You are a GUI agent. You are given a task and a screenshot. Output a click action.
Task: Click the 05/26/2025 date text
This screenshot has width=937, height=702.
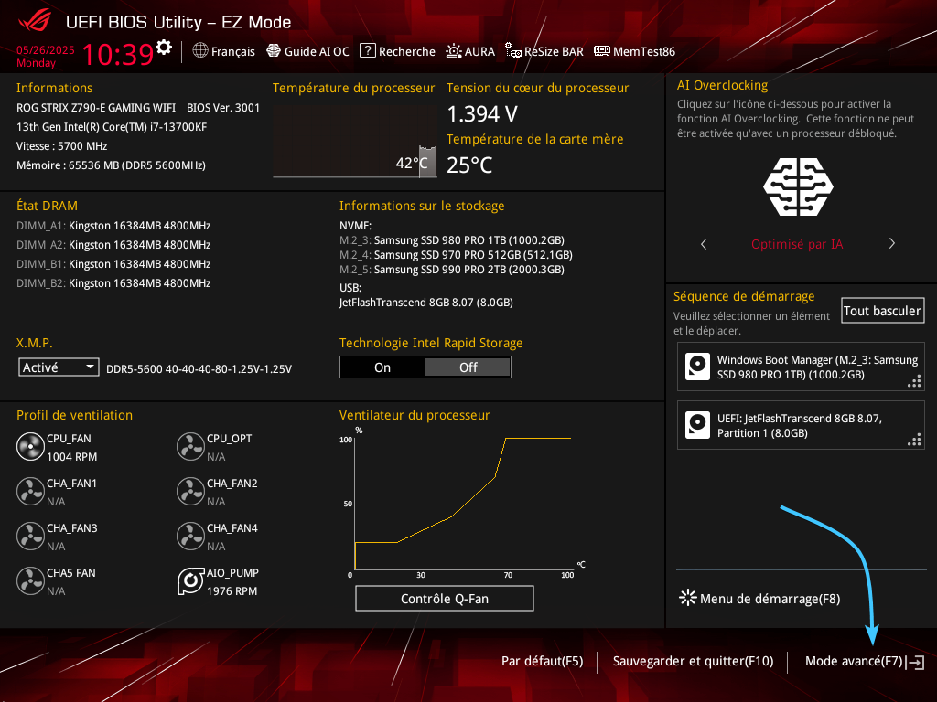point(46,50)
